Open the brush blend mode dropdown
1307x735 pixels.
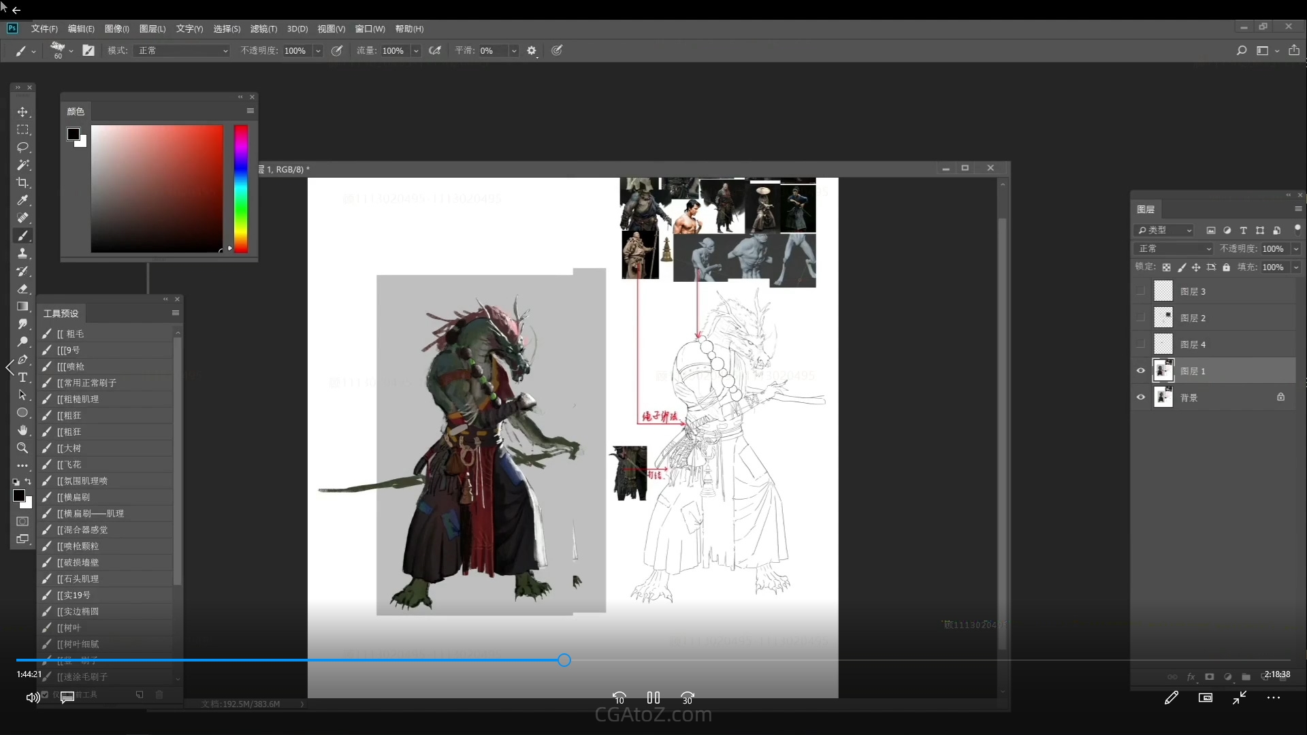pos(182,50)
